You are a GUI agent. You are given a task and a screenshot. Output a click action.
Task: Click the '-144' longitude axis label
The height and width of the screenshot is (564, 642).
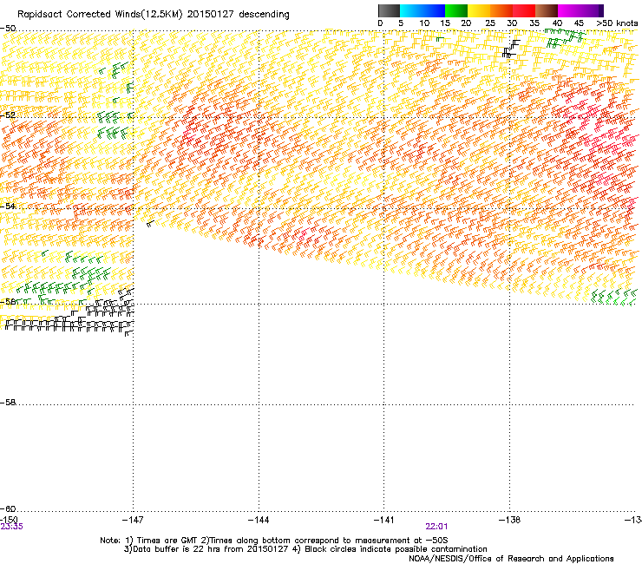tap(259, 520)
